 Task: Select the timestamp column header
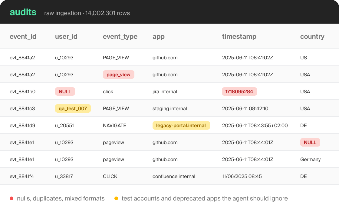(239, 37)
